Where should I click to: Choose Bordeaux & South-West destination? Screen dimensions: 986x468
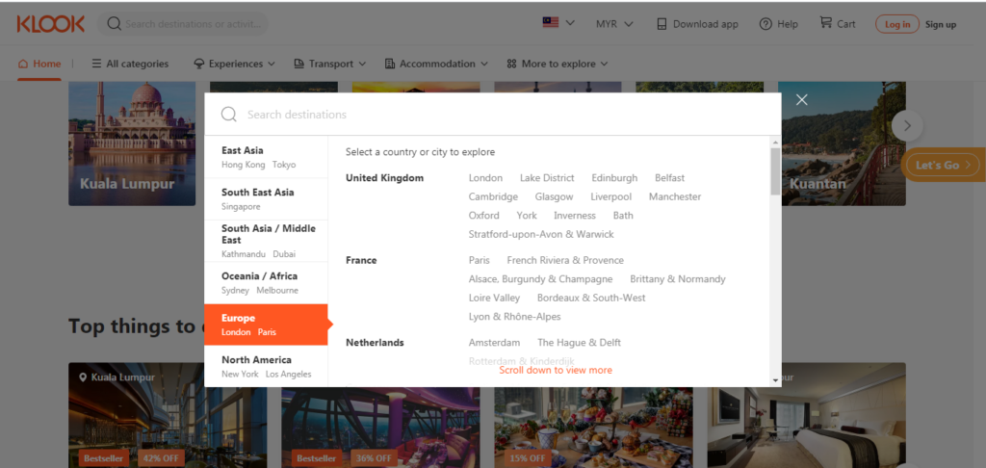click(591, 298)
